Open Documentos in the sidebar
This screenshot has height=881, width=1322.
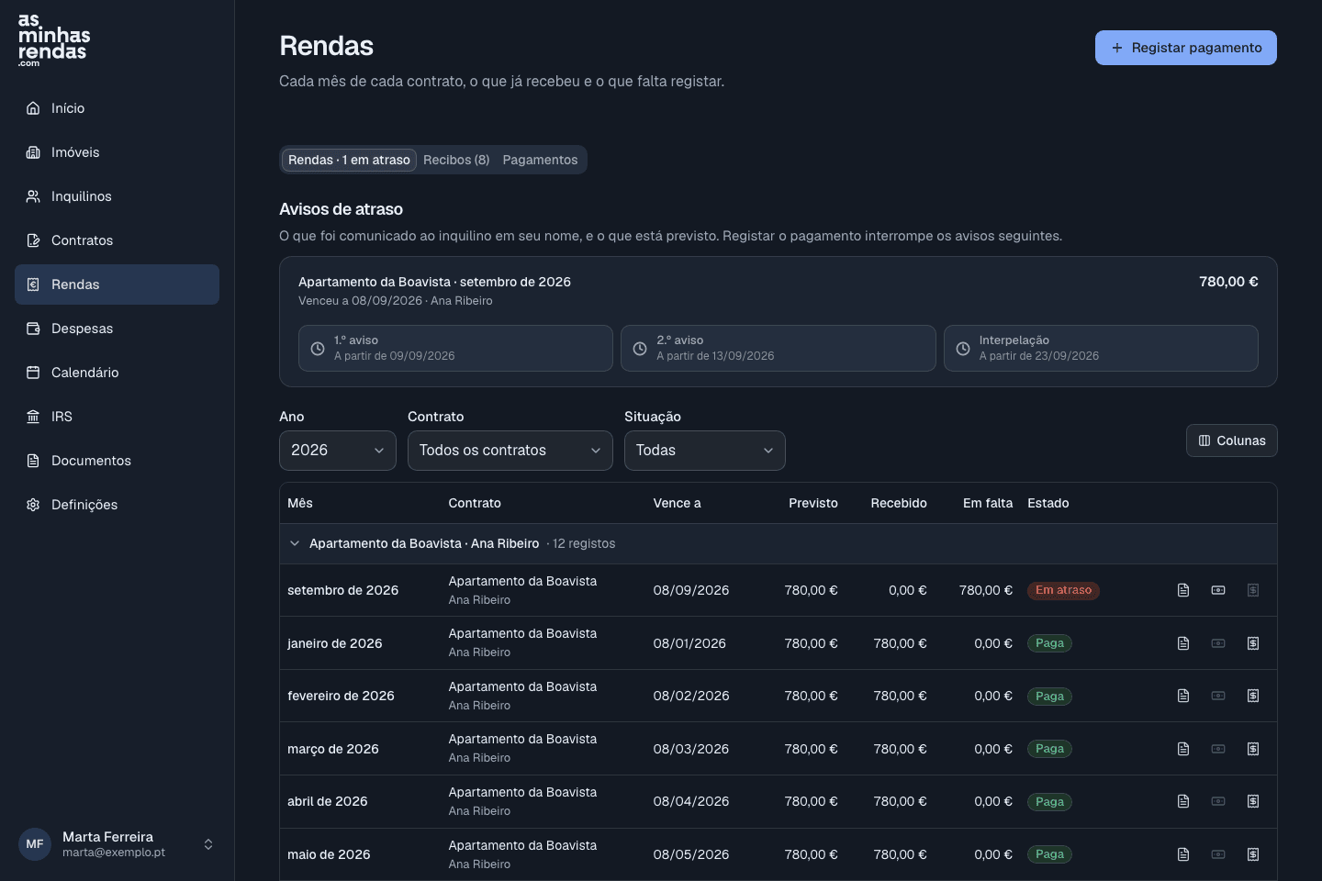click(x=117, y=461)
